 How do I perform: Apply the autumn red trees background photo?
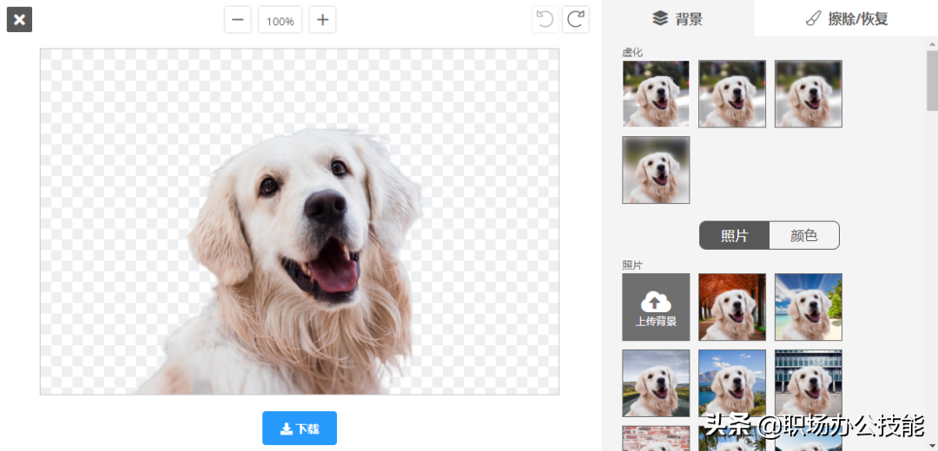click(732, 307)
